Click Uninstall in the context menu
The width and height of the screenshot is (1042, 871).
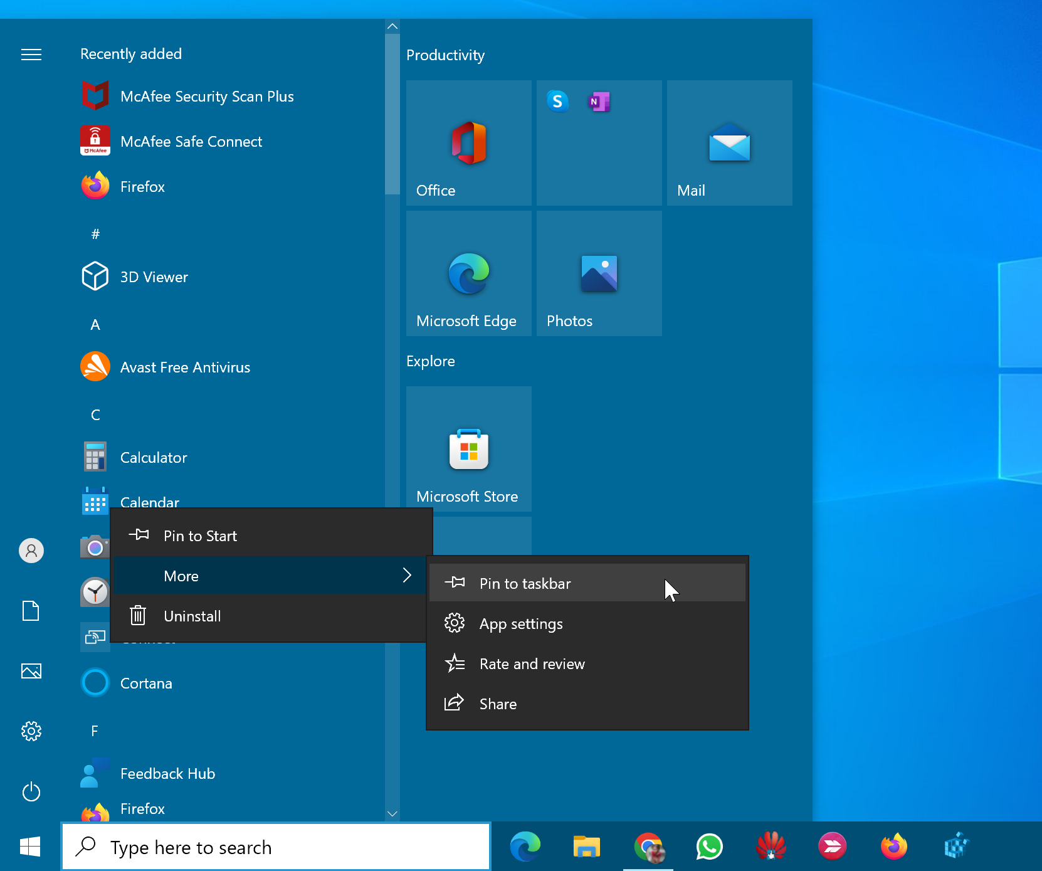pyautogui.click(x=192, y=616)
